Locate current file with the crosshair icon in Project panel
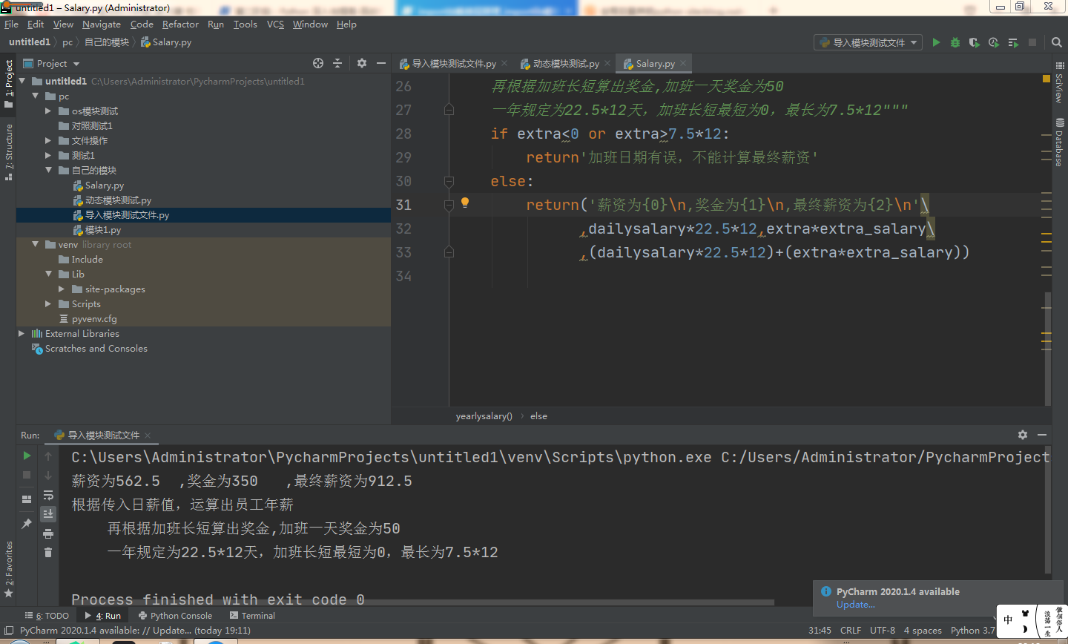1068x644 pixels. 318,63
